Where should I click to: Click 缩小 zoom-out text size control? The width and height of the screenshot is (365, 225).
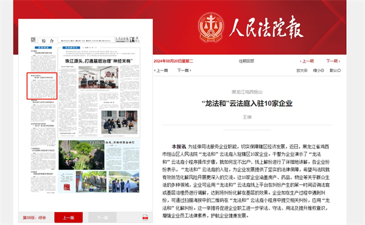click(x=318, y=71)
